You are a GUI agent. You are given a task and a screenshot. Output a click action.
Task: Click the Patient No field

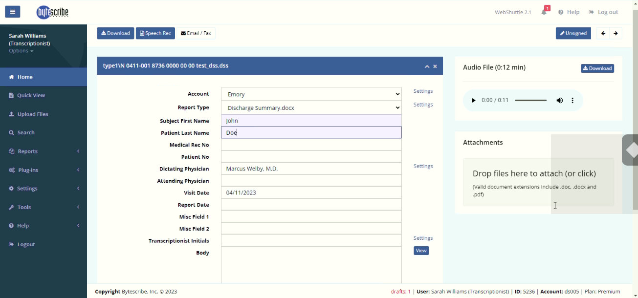311,157
